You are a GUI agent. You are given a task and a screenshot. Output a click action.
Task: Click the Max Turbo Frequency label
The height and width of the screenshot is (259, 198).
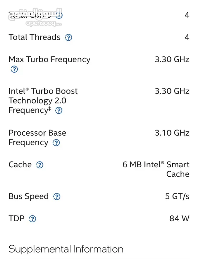pyautogui.click(x=50, y=60)
